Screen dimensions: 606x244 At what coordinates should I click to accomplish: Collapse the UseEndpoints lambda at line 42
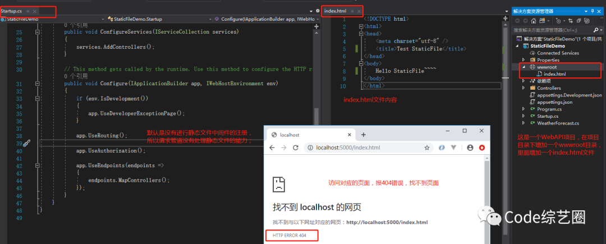[38, 165]
